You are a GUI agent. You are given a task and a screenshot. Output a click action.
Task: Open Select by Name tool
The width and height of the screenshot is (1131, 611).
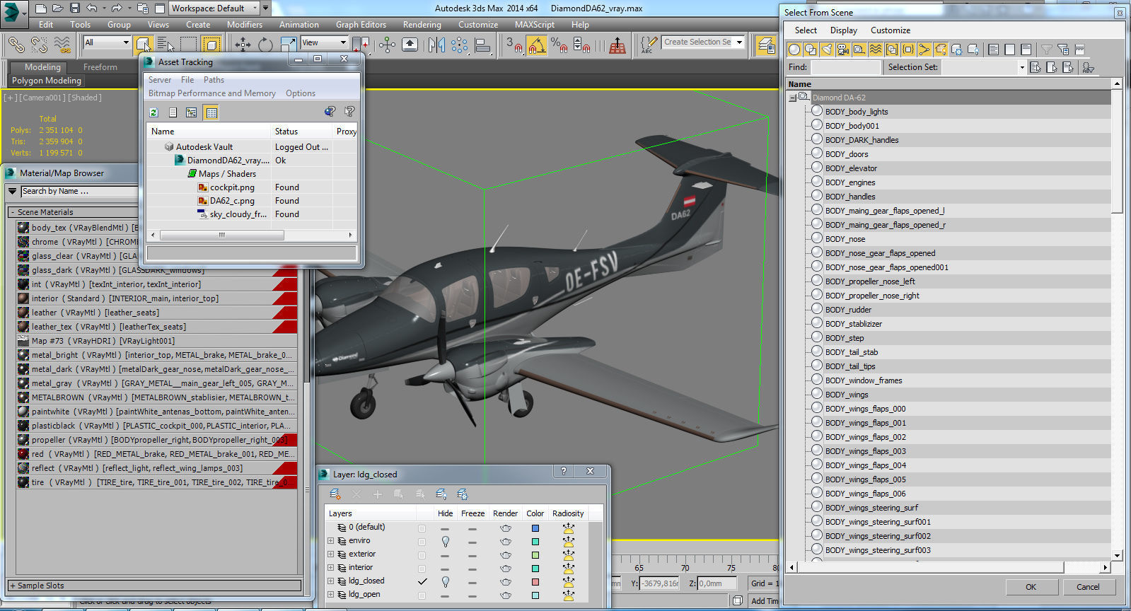(166, 45)
